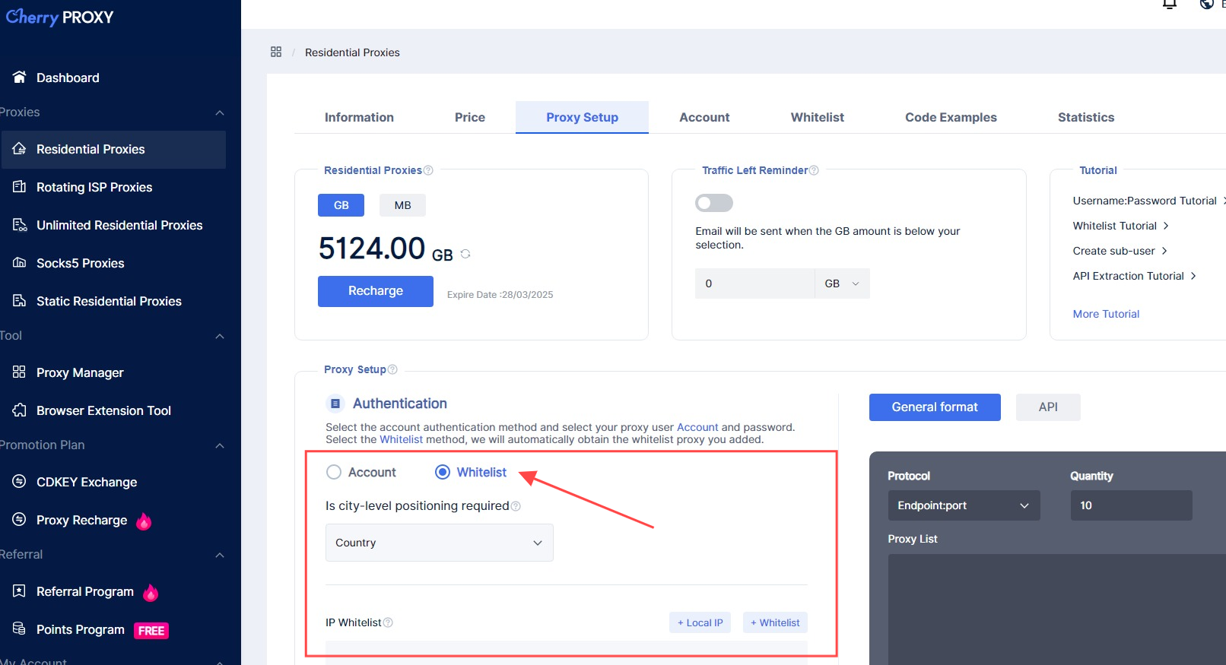1226x665 pixels.
Task: Switch balance unit to MB
Action: (x=402, y=205)
